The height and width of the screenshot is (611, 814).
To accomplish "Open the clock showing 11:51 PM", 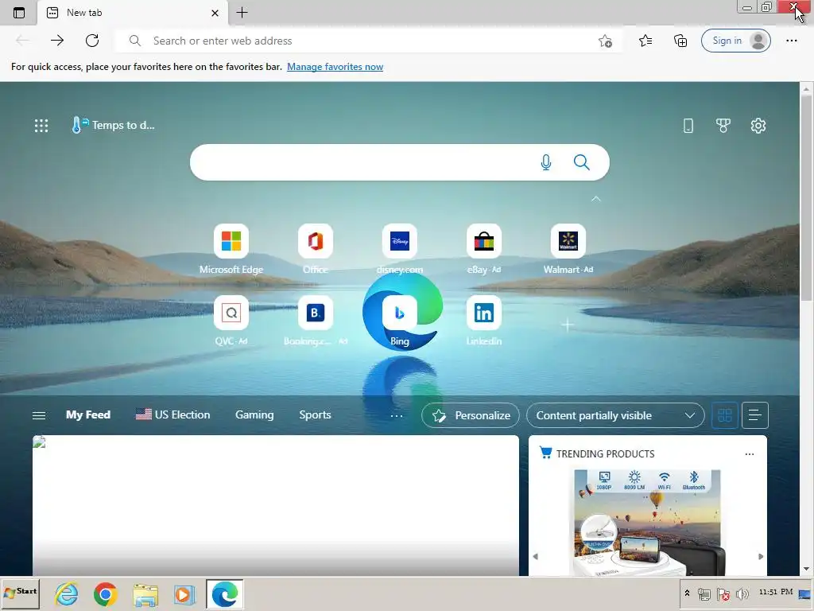I will point(776,592).
